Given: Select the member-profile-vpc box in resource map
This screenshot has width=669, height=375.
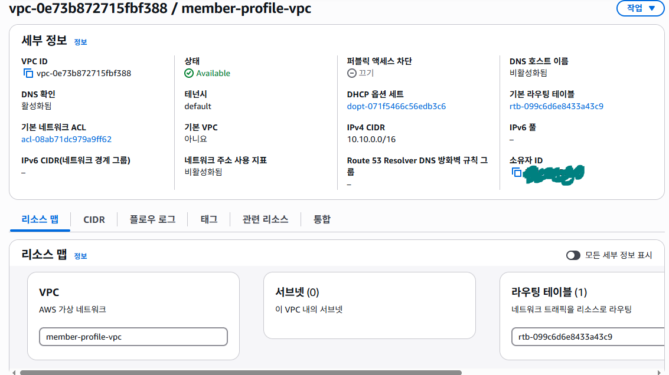Looking at the screenshot, I should 133,337.
